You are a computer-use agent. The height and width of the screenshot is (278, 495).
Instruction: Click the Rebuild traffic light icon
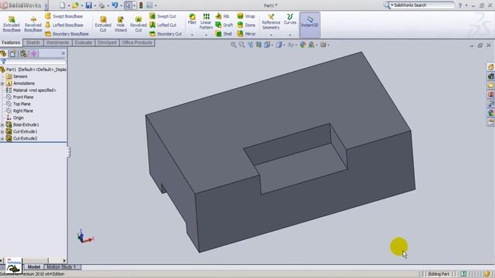point(141,5)
